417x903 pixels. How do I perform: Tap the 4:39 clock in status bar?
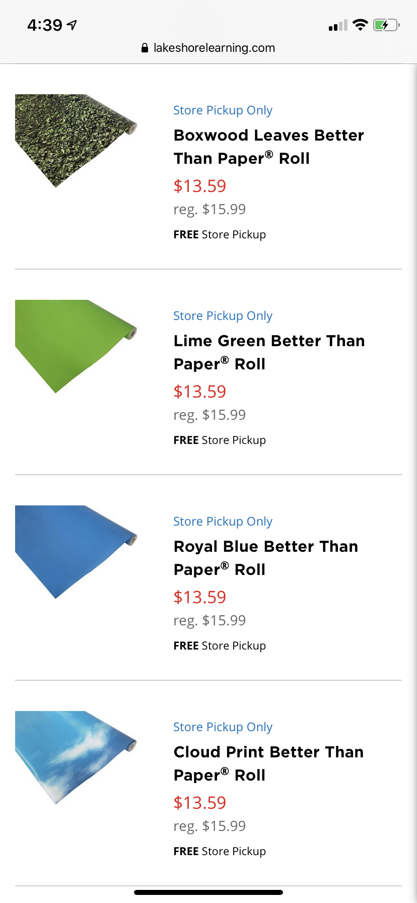point(45,25)
